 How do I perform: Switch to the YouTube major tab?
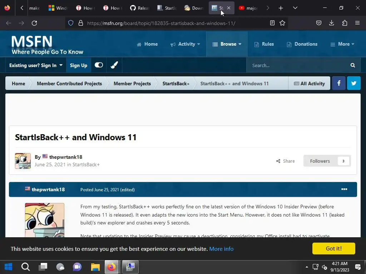pos(248,8)
